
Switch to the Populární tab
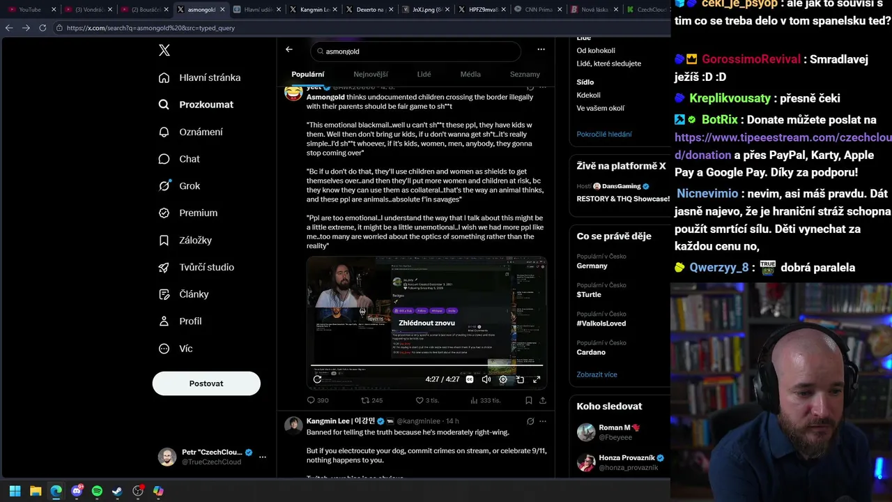tap(308, 74)
